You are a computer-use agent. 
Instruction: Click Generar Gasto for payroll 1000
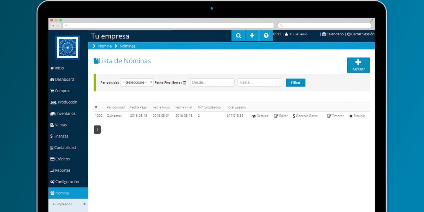[305, 116]
